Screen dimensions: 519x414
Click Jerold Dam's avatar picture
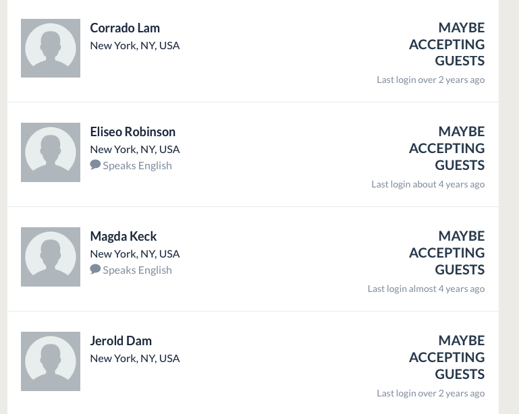pos(51,361)
